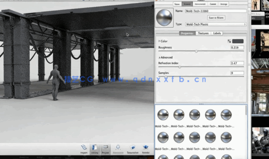
Task: Select the first Mold-Tech material in second row
Action: (x=163, y=137)
